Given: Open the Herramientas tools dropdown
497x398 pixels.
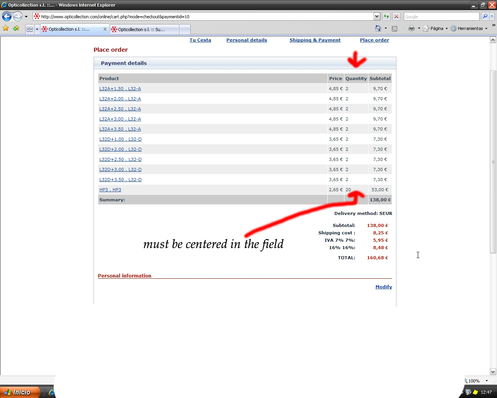Looking at the screenshot, I should [x=470, y=28].
